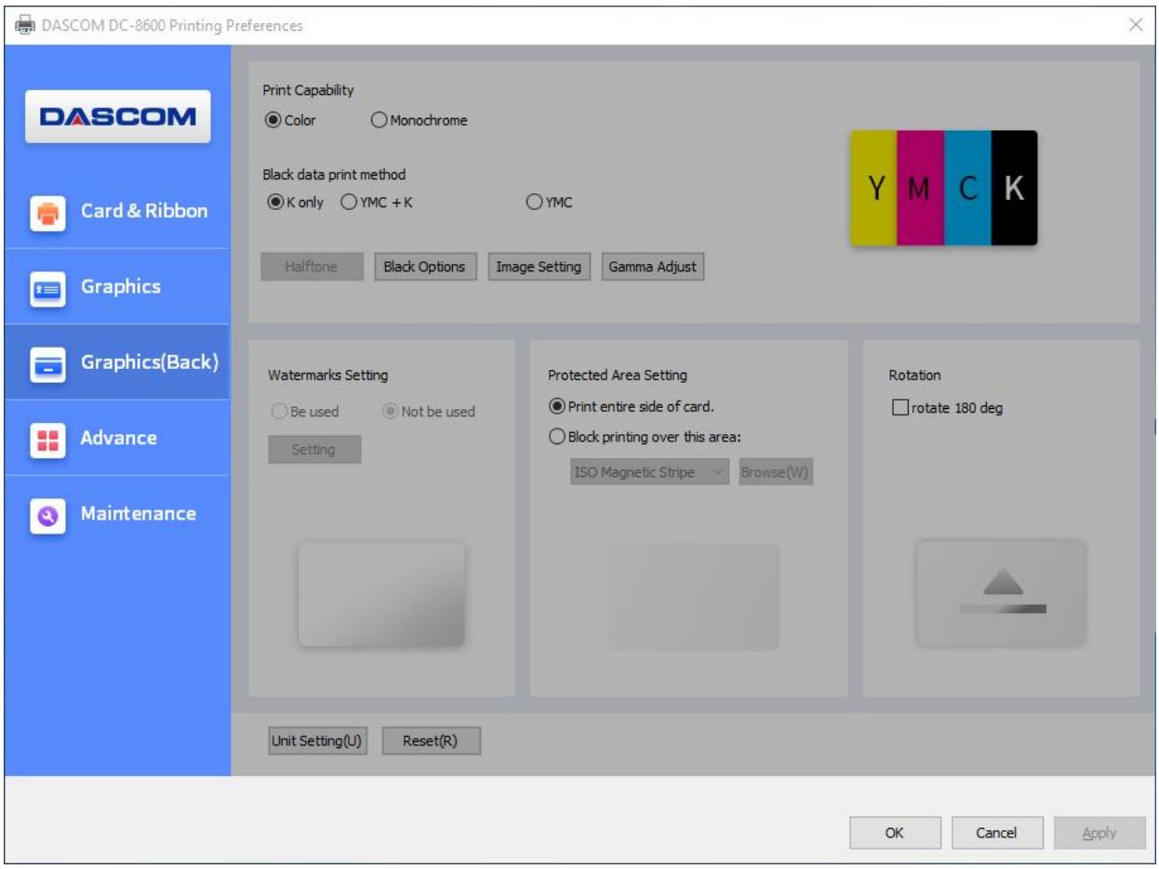Open the Maintenance tab

(x=117, y=513)
